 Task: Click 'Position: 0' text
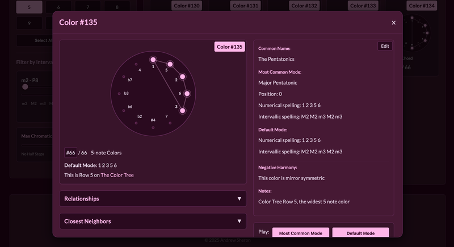(x=270, y=94)
